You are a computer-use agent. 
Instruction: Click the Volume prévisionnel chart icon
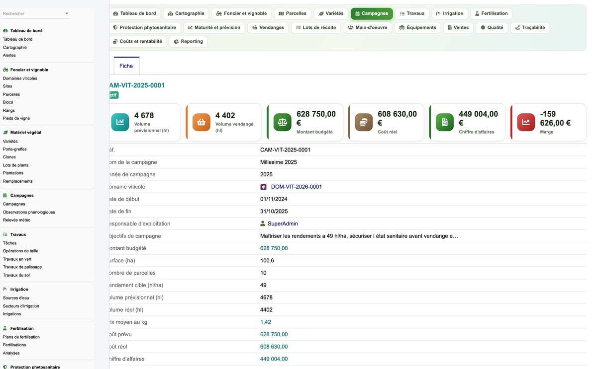[x=120, y=122]
